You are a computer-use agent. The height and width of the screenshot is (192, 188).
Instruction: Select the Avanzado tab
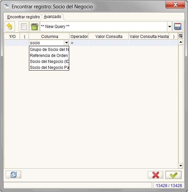click(x=53, y=17)
